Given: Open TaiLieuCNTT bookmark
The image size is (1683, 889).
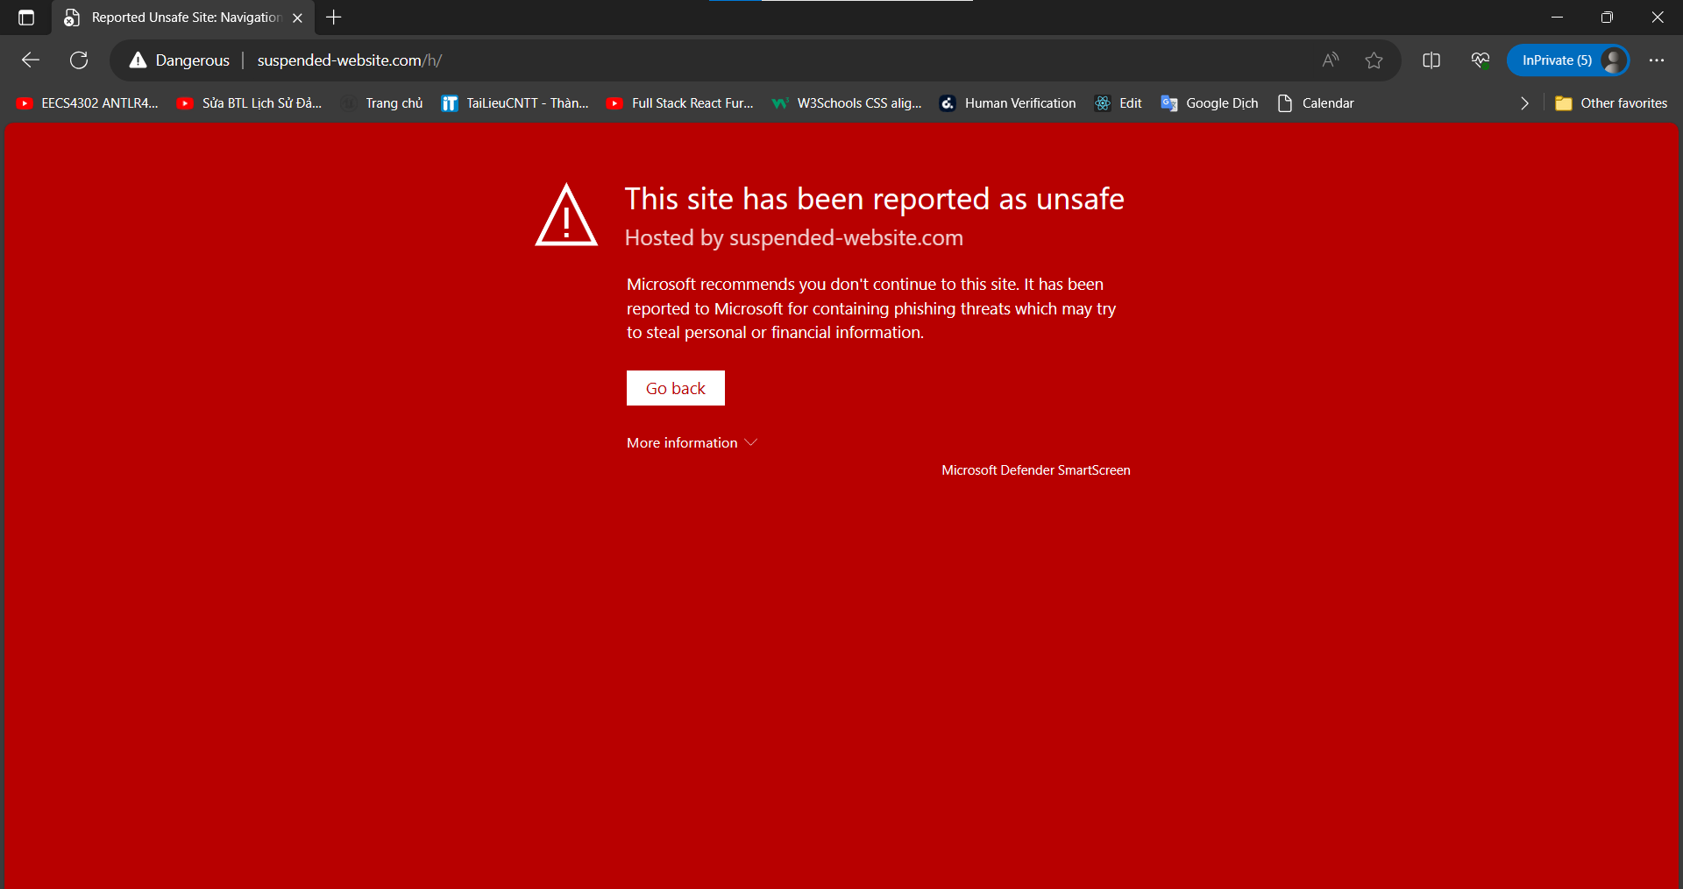Looking at the screenshot, I should tap(515, 103).
